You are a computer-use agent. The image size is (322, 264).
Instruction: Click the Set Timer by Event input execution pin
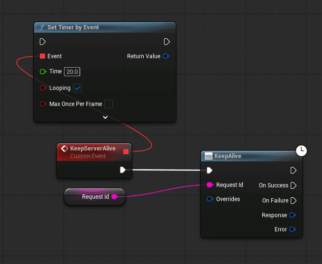[x=43, y=42]
